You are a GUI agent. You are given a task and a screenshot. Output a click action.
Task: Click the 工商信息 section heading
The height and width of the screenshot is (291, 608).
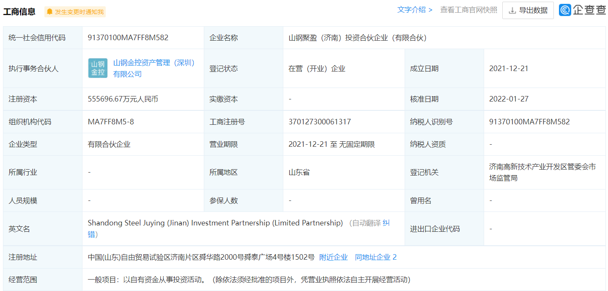click(19, 12)
